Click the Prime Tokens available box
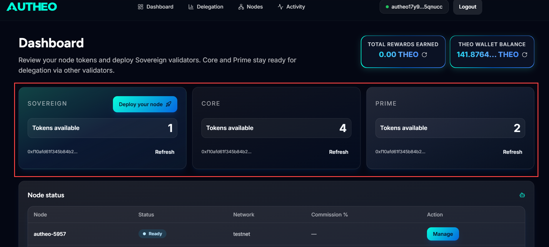 (450, 128)
